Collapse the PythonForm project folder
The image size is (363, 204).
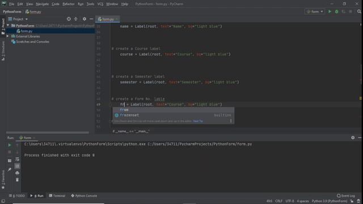point(8,25)
